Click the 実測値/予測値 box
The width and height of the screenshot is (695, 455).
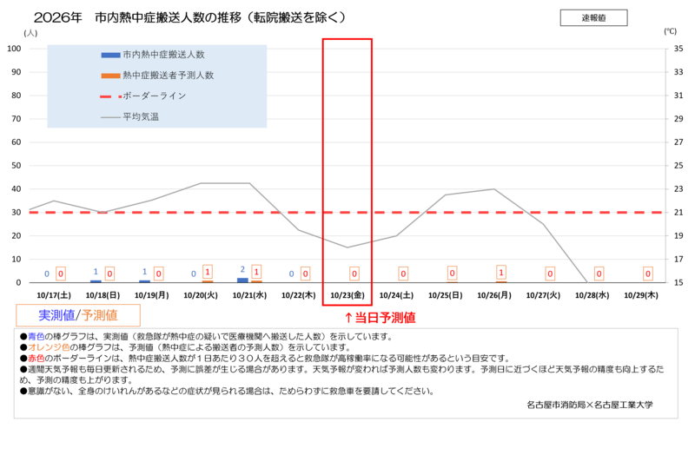tap(78, 315)
